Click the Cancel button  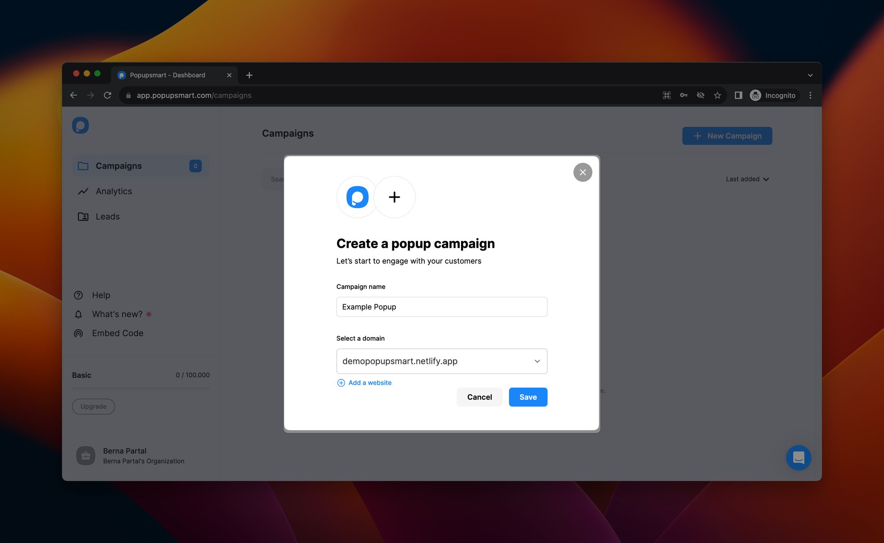(x=479, y=397)
